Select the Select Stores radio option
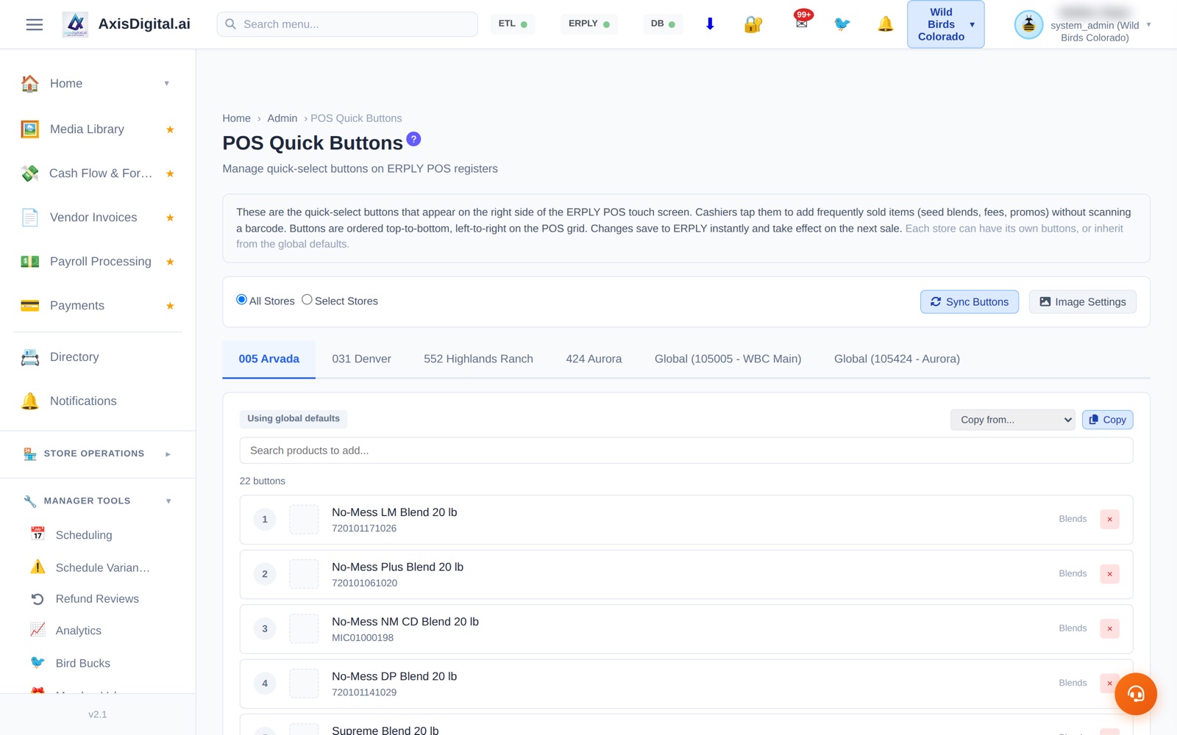The height and width of the screenshot is (735, 1177). pos(307,300)
